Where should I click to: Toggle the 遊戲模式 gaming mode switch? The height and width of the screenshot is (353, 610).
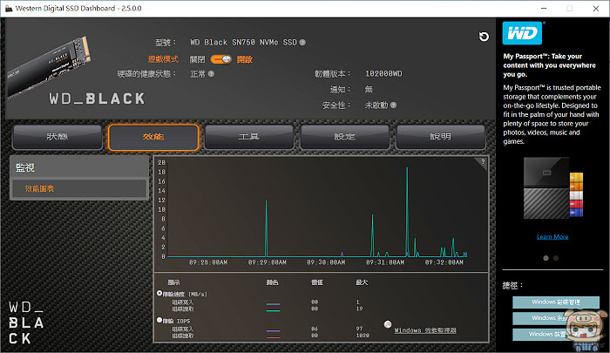tap(221, 59)
